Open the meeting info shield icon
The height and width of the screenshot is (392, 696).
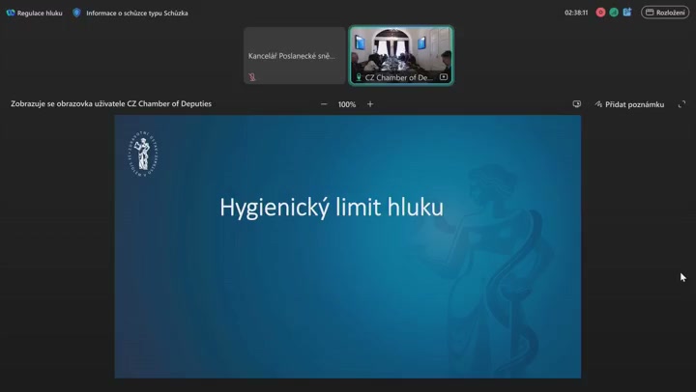point(76,13)
